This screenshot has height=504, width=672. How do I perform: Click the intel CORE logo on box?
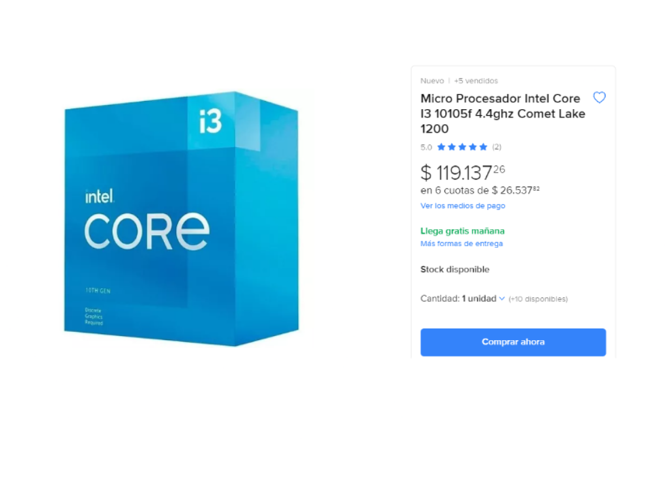(147, 220)
